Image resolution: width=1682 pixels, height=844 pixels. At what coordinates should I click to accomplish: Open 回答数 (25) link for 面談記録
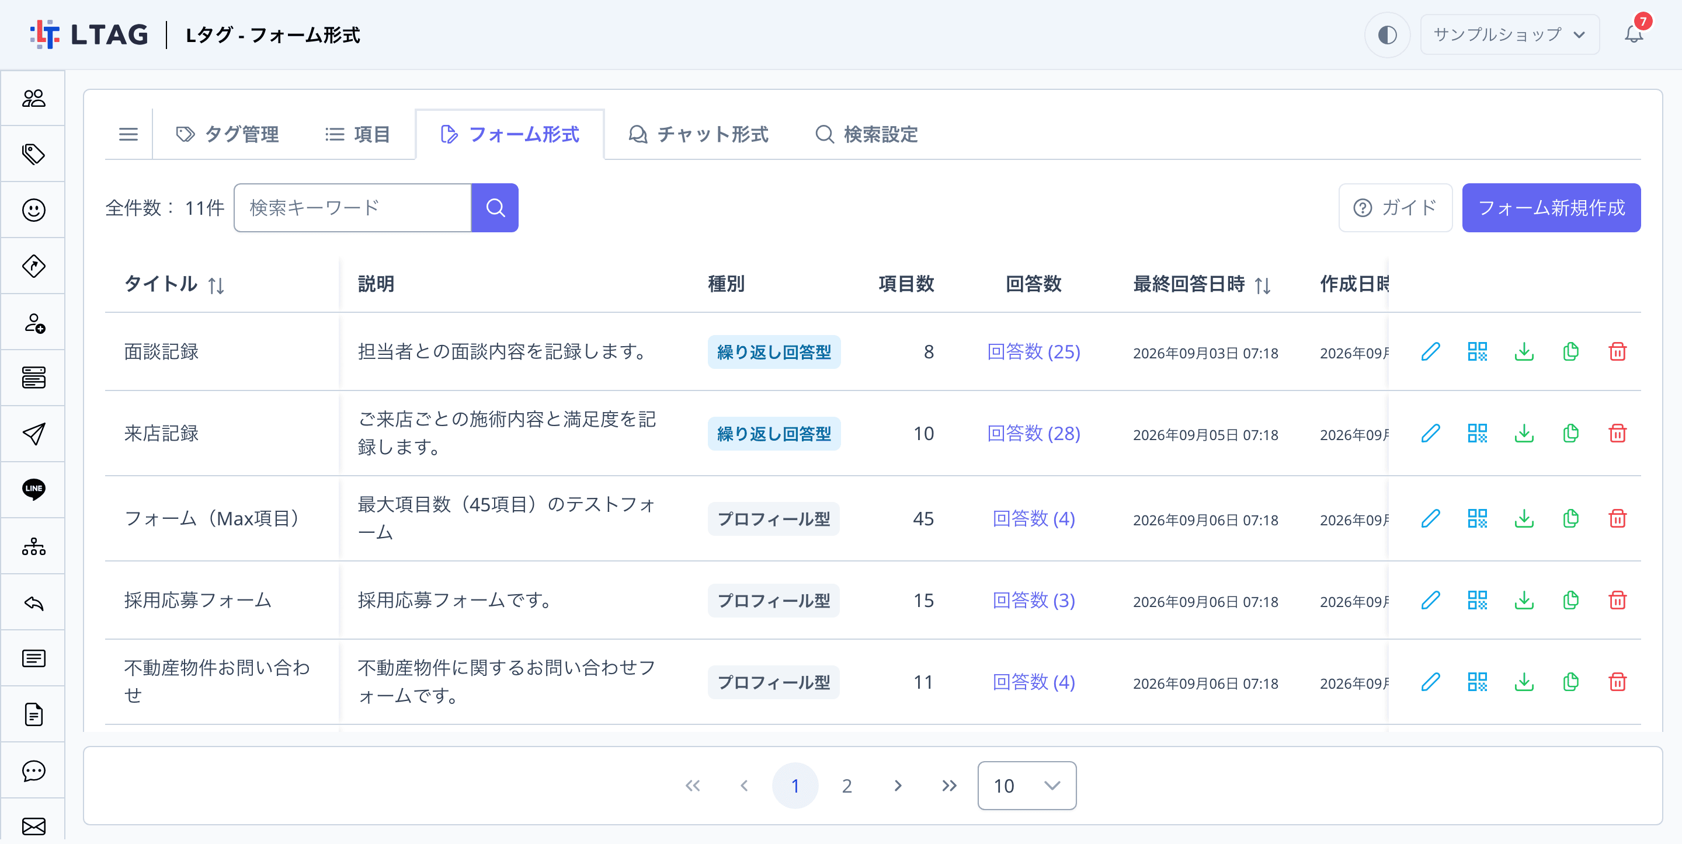1034,352
